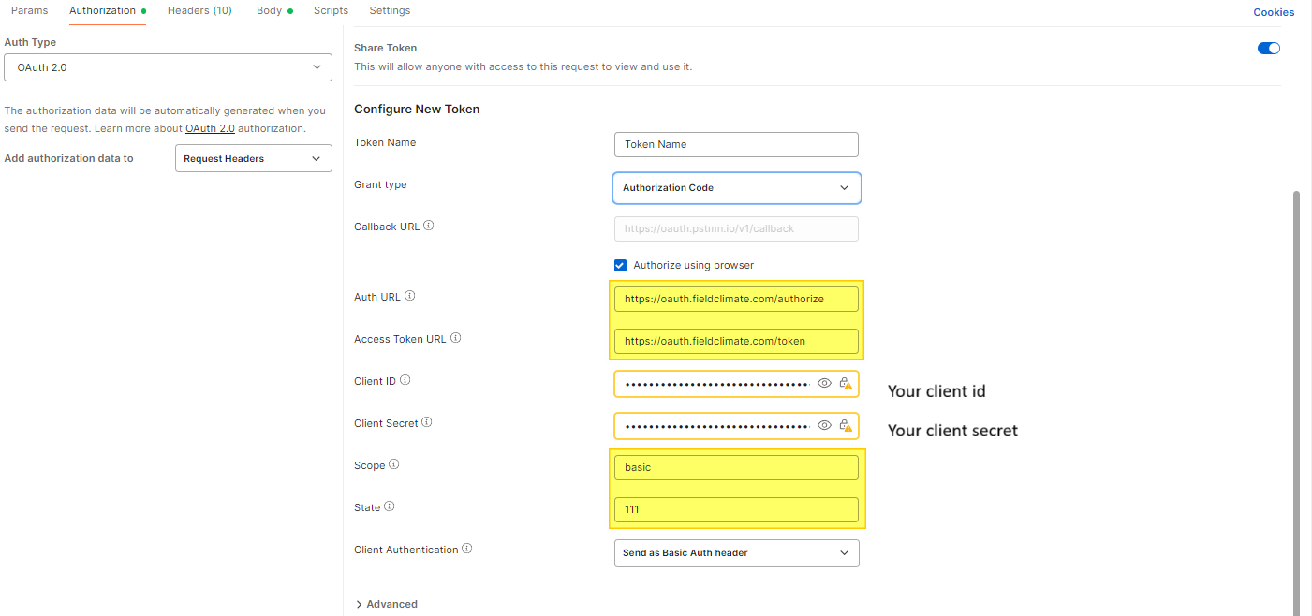Follow the OAuth 2.0 learn more link
The image size is (1312, 616).
(x=210, y=128)
